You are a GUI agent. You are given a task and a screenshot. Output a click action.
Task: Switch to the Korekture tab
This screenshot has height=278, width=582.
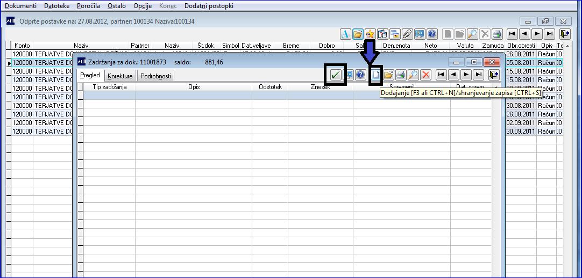(120, 76)
